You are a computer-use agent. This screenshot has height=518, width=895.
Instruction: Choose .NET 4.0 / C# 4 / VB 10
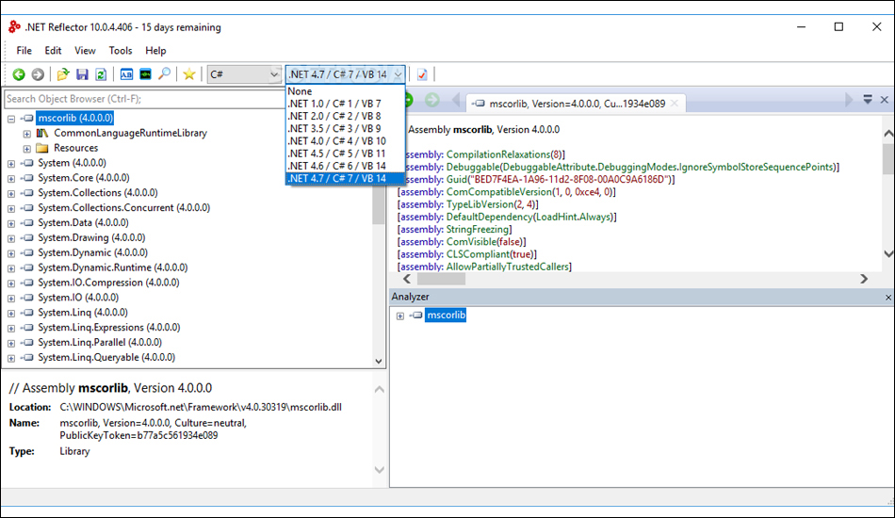tap(346, 141)
